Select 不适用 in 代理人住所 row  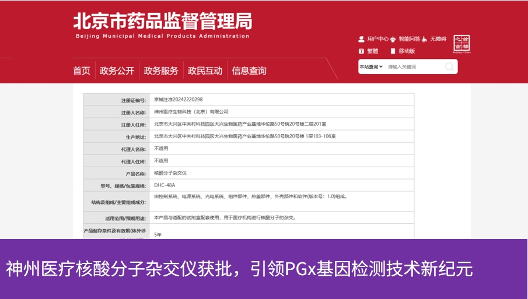161,161
